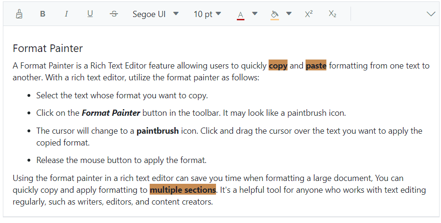This screenshot has height=223, width=441.
Task: Toggle italic formatting
Action: point(66,14)
